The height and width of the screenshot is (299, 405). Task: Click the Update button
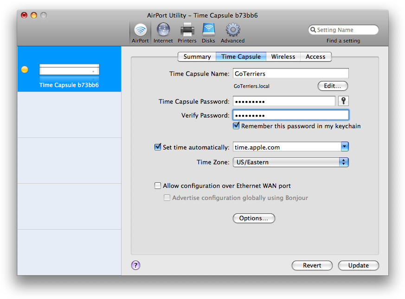[x=358, y=265]
